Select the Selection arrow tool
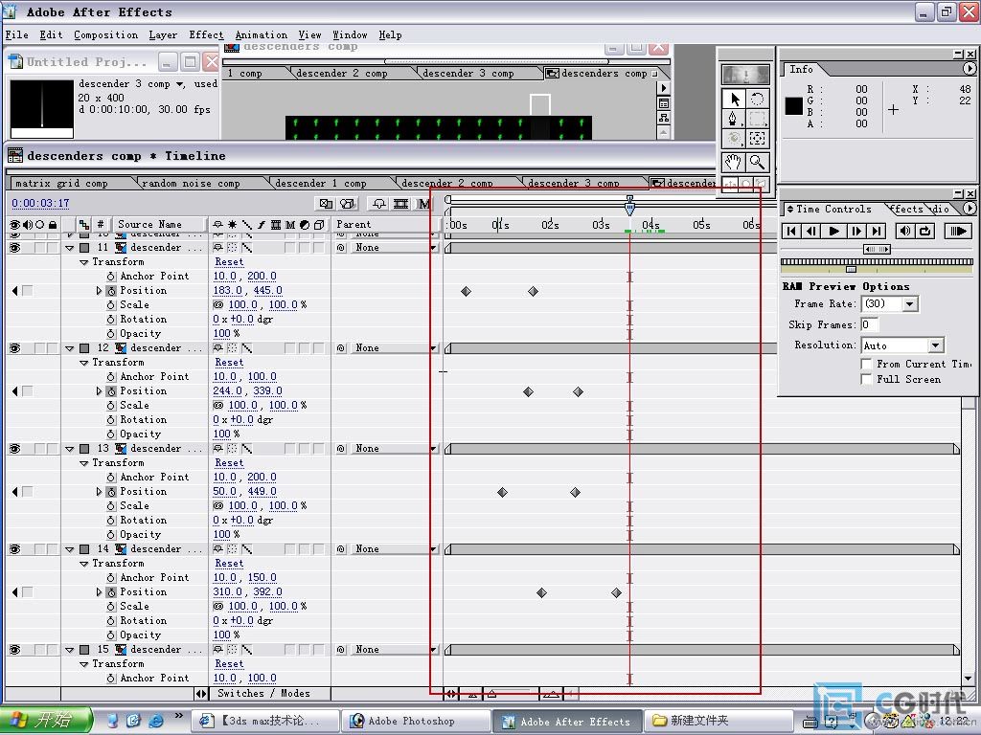The height and width of the screenshot is (735, 981). 734,99
